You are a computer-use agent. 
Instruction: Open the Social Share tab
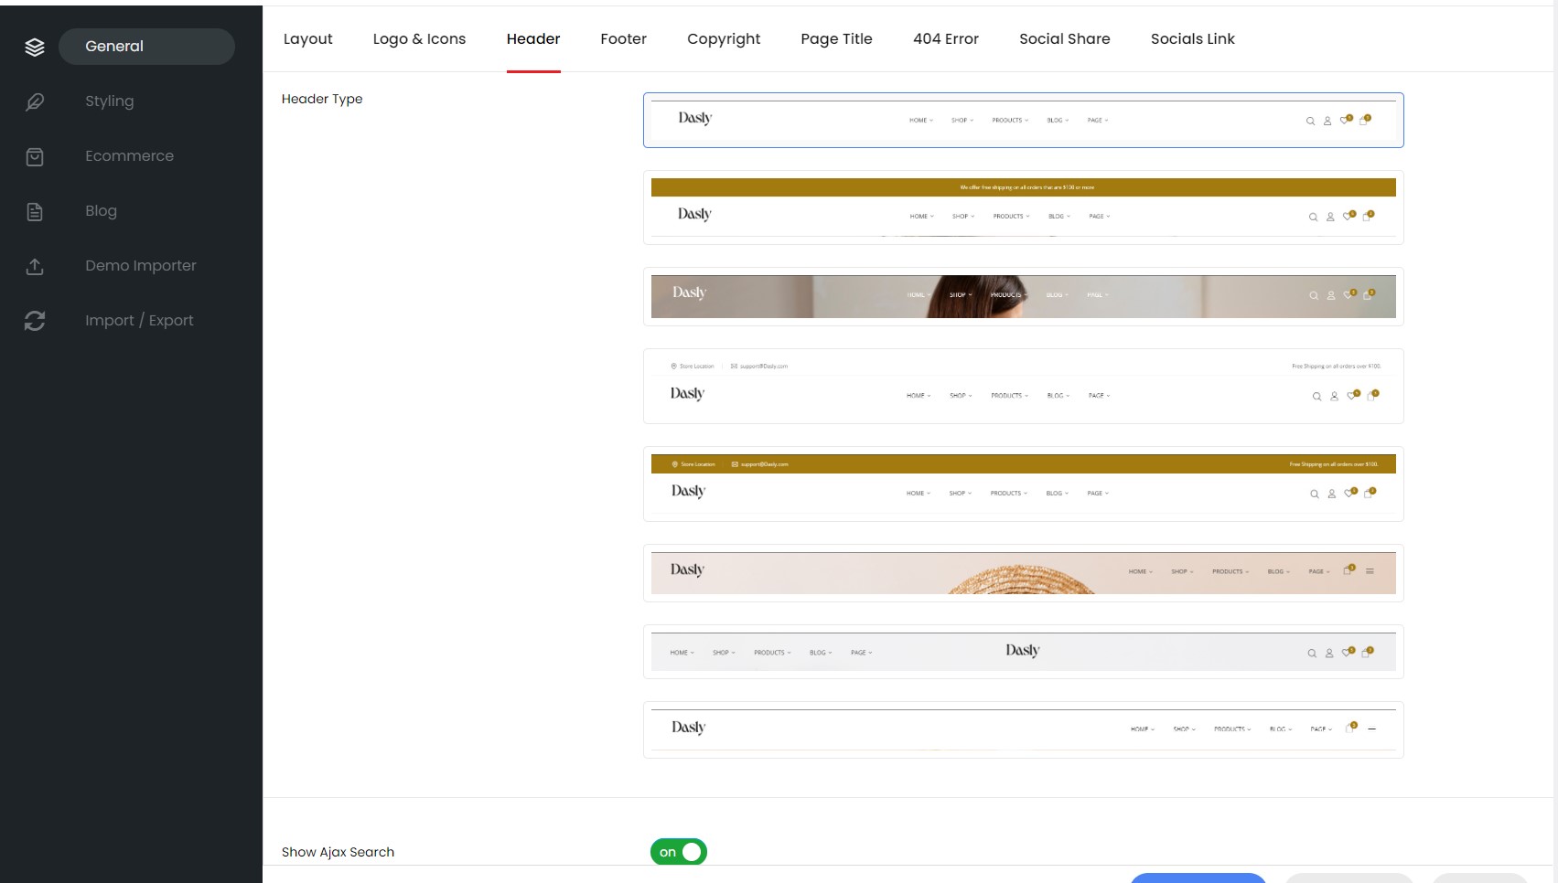(x=1065, y=39)
